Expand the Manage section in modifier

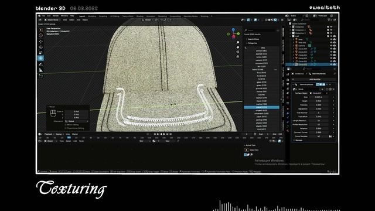298,140
